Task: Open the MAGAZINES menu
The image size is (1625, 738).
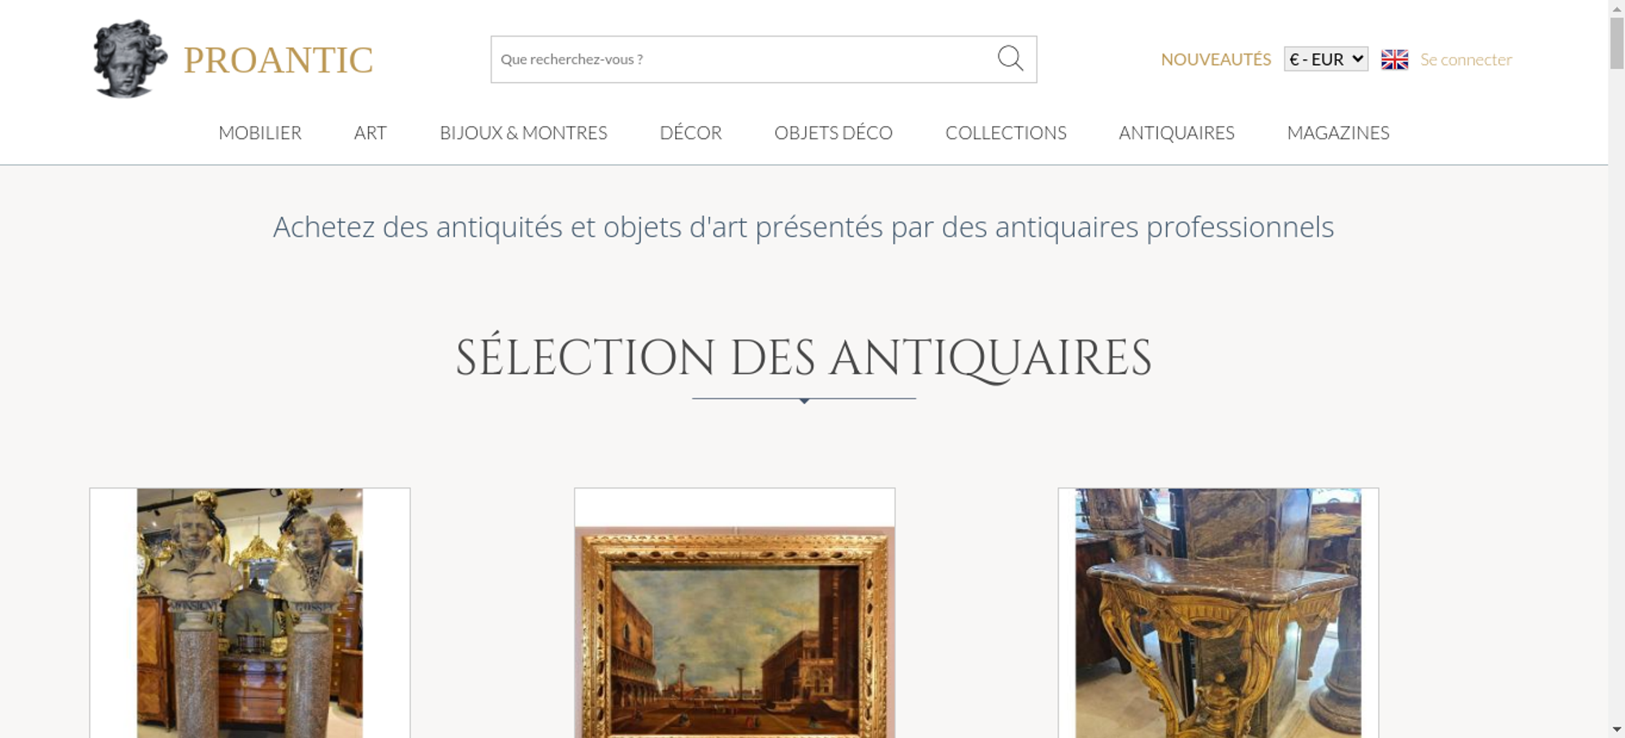Action: pyautogui.click(x=1338, y=132)
